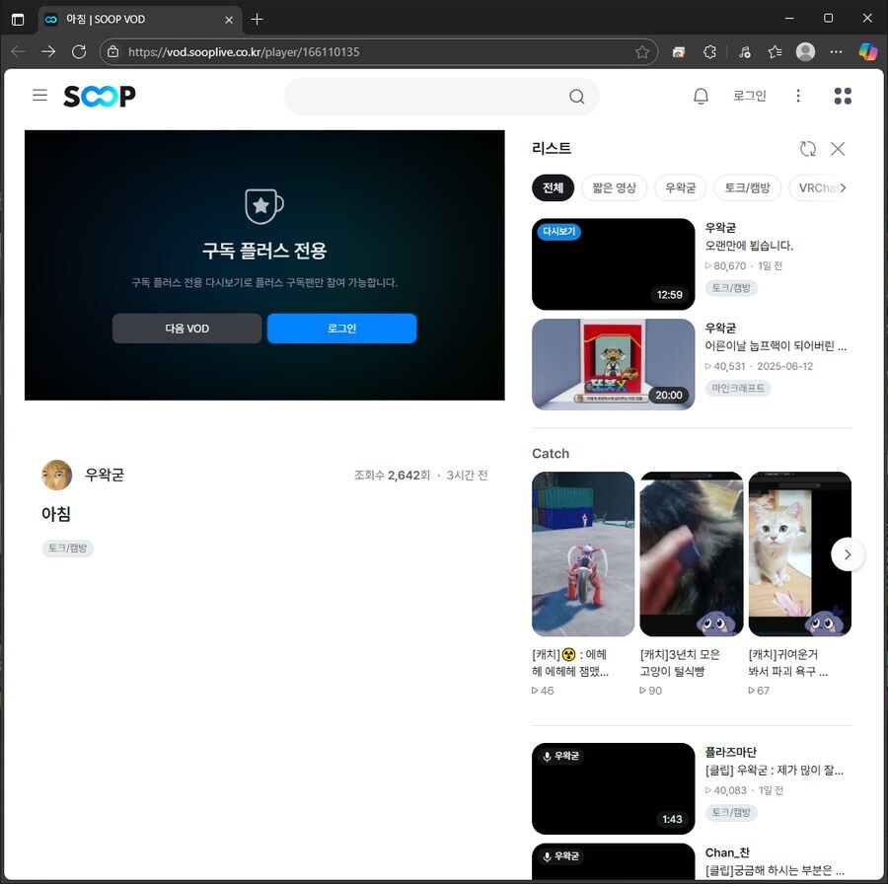This screenshot has height=884, width=888.
Task: Select the 전체 filter chip
Action: tap(553, 188)
